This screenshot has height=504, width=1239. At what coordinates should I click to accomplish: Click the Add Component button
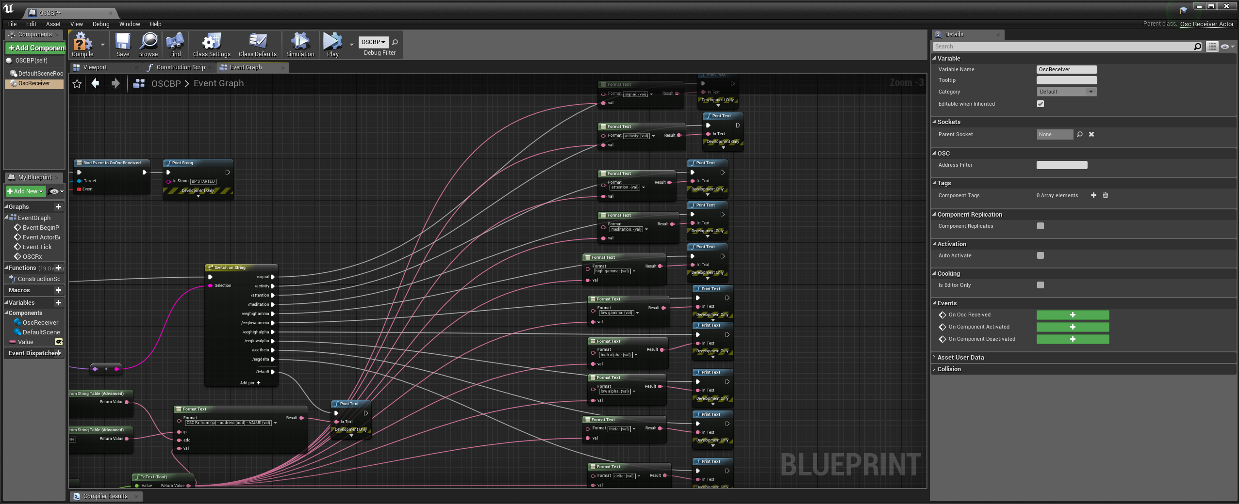tap(36, 48)
